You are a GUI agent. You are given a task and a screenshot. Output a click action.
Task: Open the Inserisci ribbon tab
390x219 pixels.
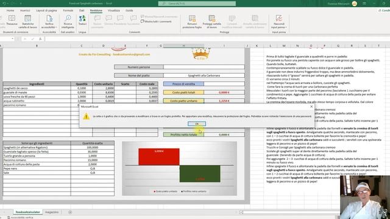25,10
